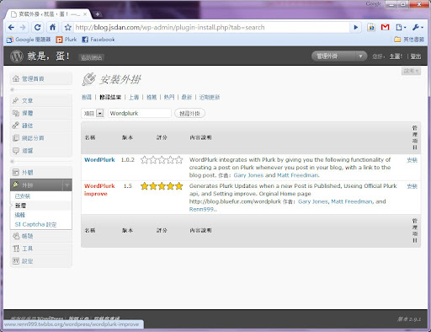Go to browser home page icon
Viewport: 431px width, 332px height.
tap(53, 27)
